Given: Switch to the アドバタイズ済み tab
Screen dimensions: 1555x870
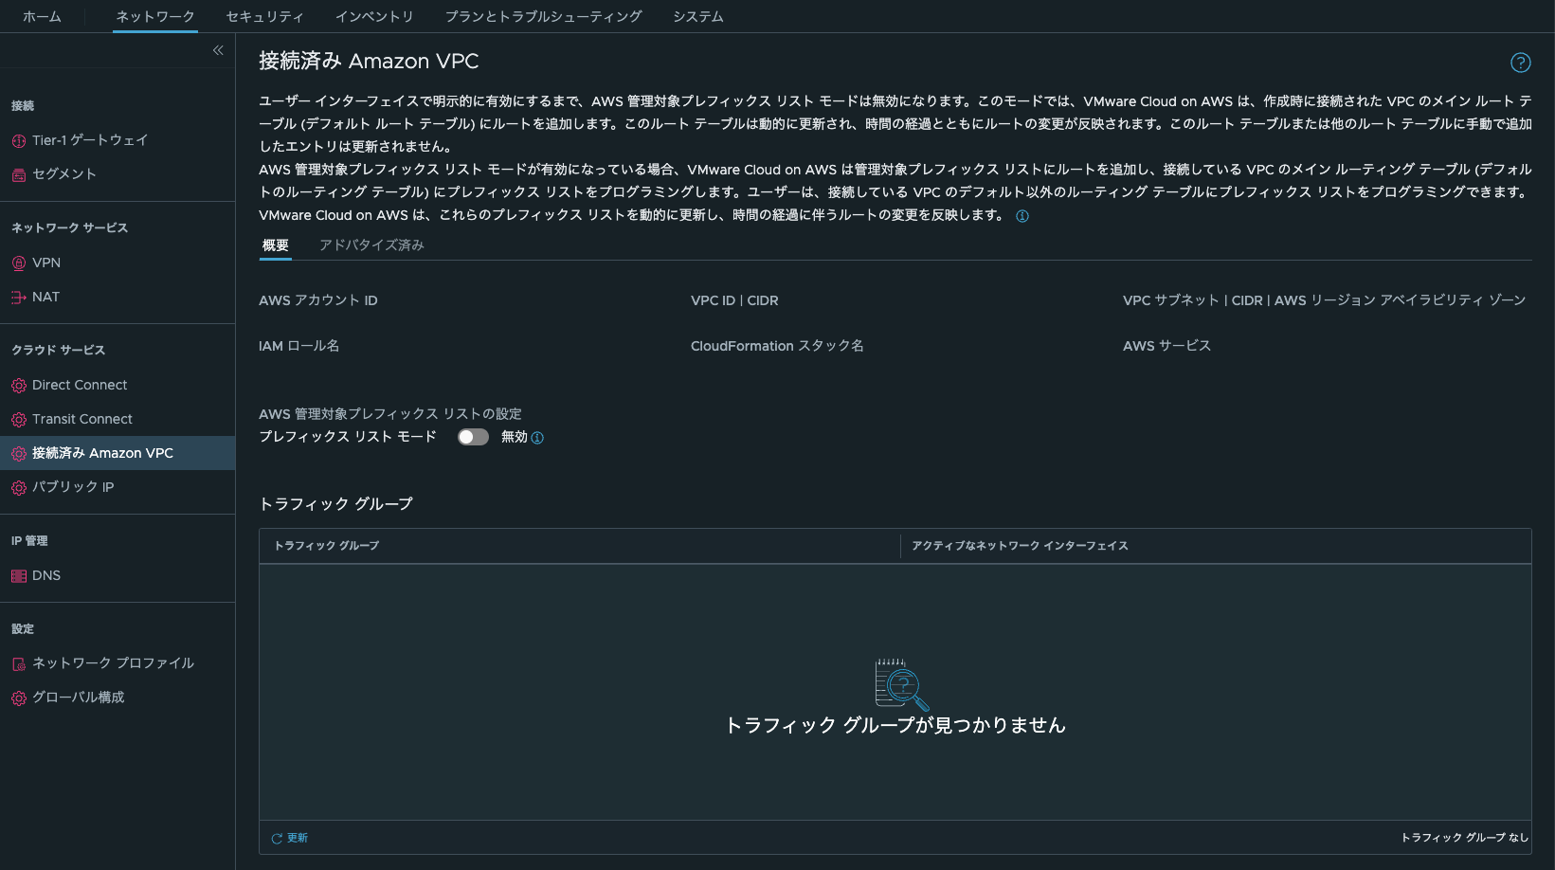Looking at the screenshot, I should point(371,245).
